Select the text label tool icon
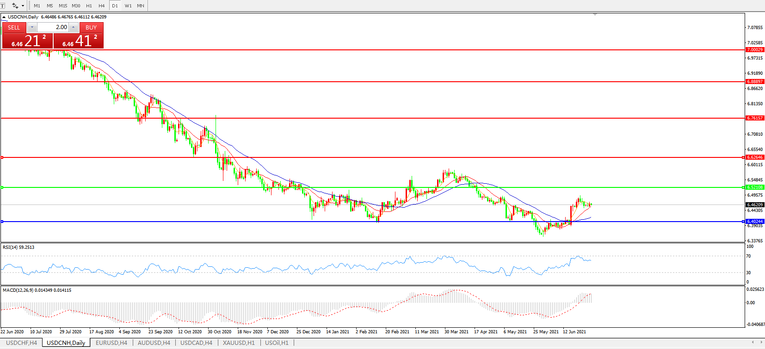The width and height of the screenshot is (765, 349). point(2,6)
